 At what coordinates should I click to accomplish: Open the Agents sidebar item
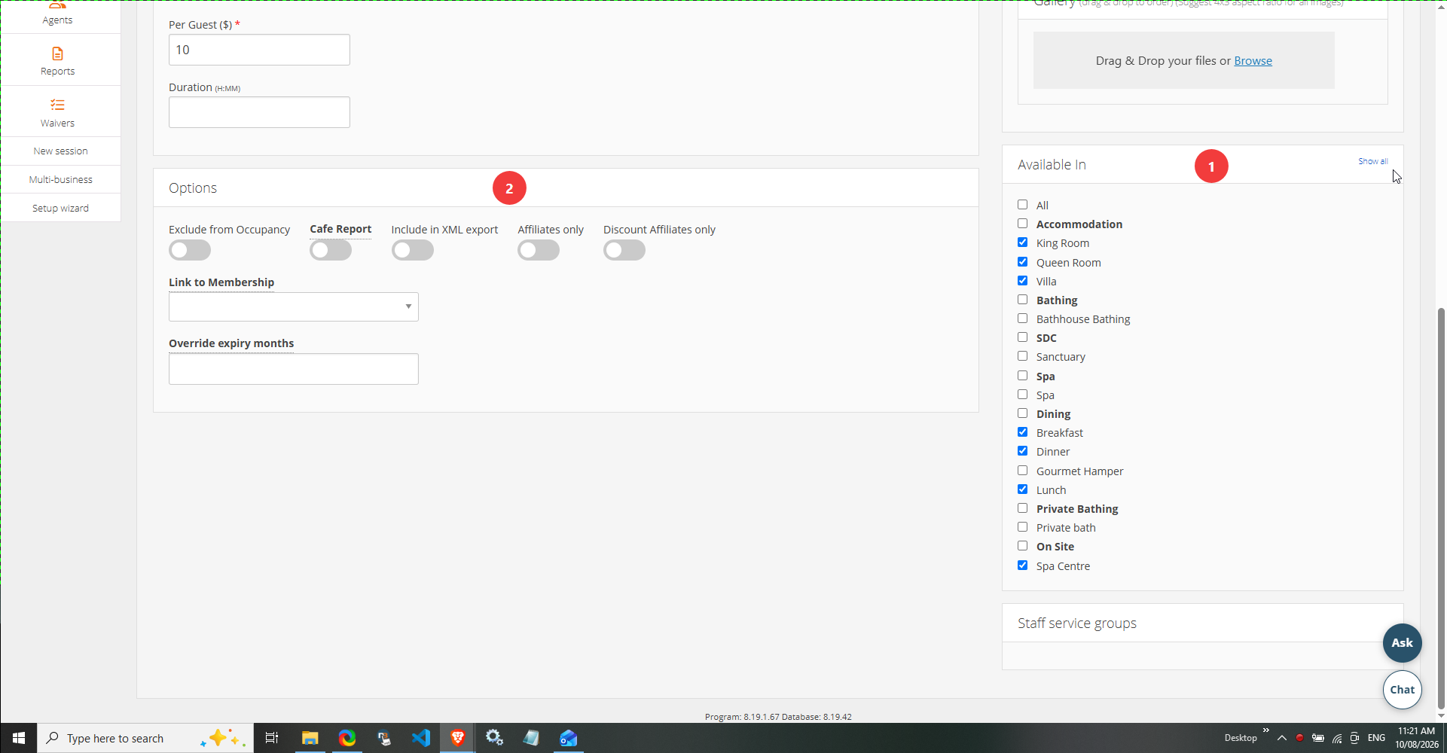[57, 15]
